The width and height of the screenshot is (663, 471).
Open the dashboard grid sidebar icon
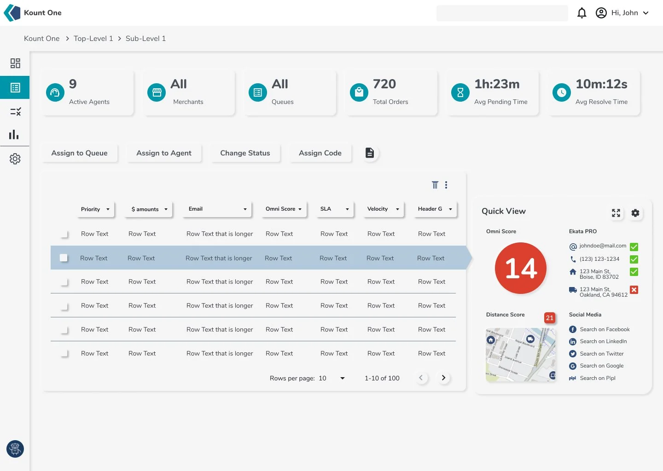(15, 63)
